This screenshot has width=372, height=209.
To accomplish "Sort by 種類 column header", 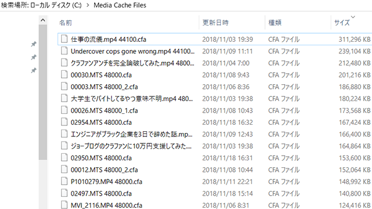I will (275, 23).
